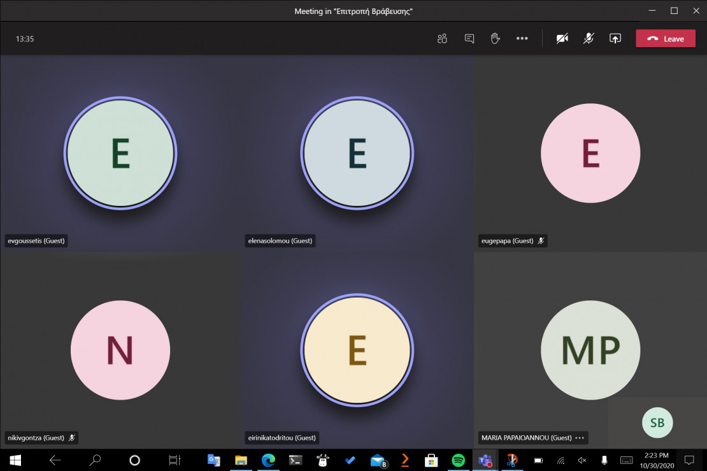Open Google Translate from the taskbar
Viewport: 707px width, 471px height.
pos(214,460)
